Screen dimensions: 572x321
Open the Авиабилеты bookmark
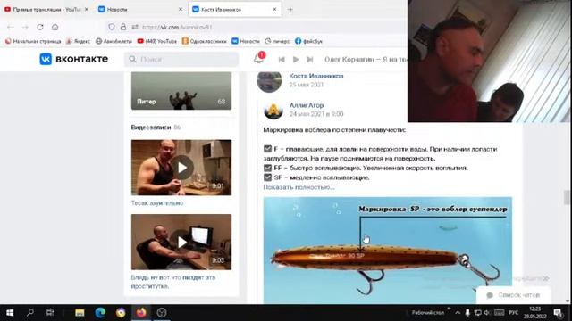coord(114,41)
